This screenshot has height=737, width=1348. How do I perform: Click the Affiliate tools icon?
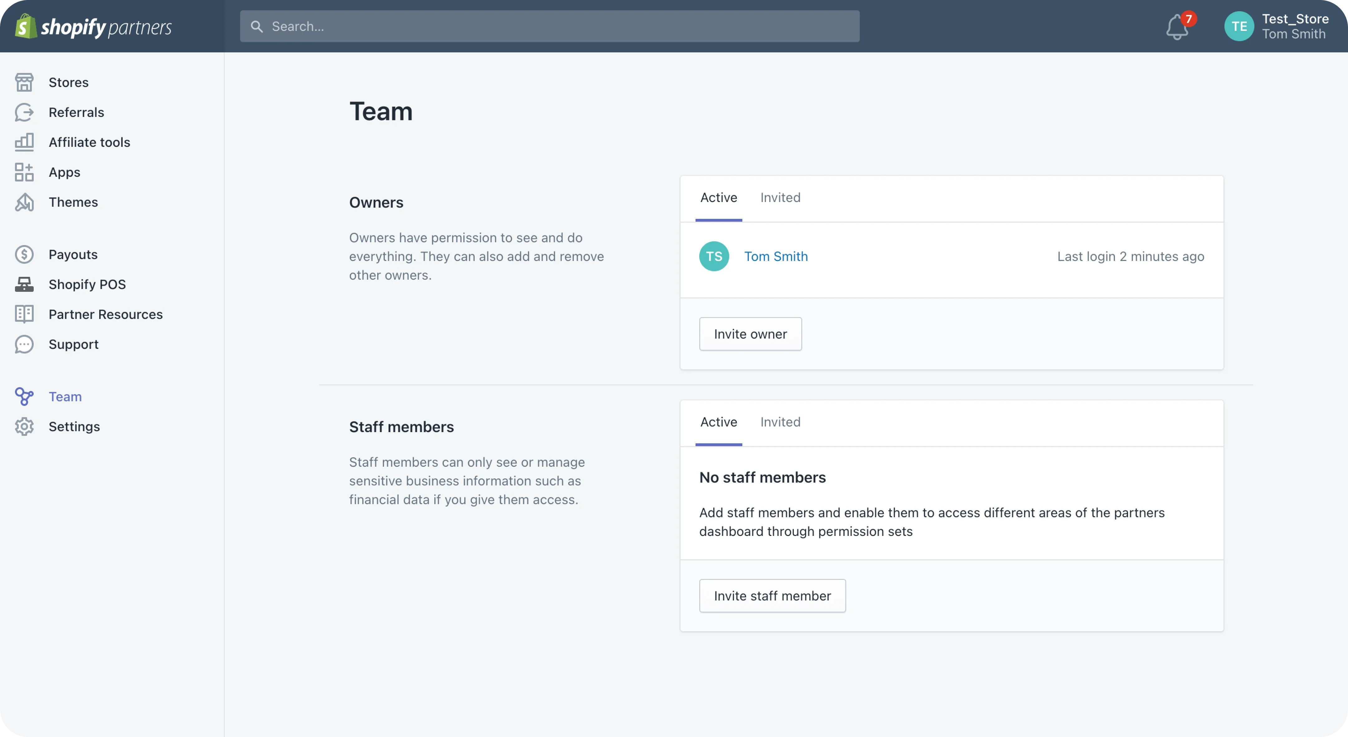click(24, 142)
